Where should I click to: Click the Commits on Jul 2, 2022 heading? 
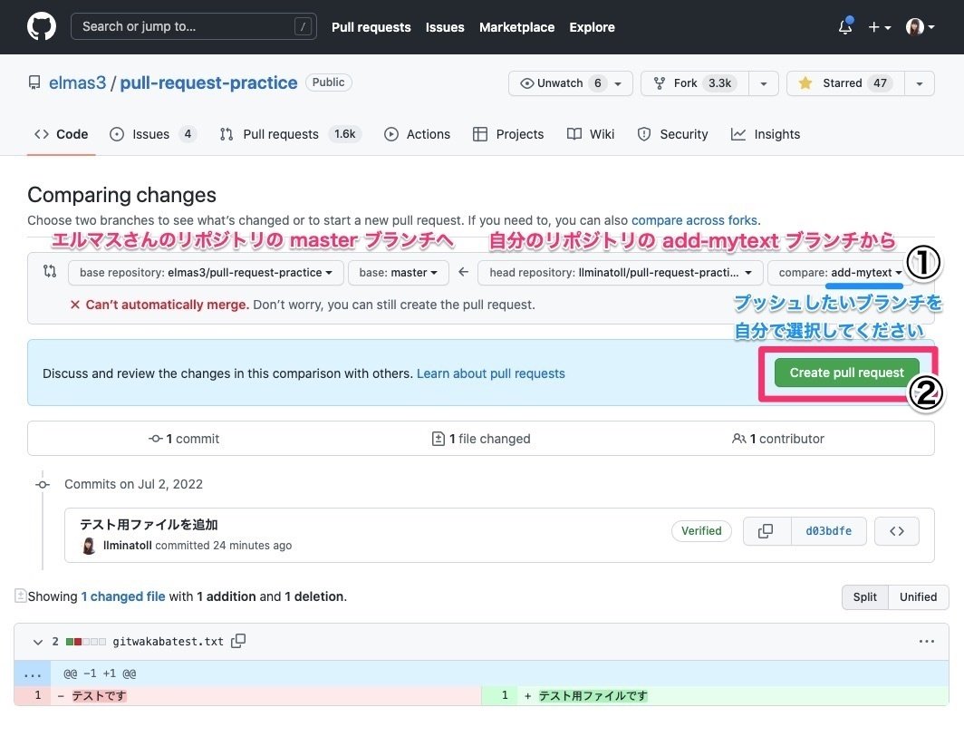coord(133,484)
